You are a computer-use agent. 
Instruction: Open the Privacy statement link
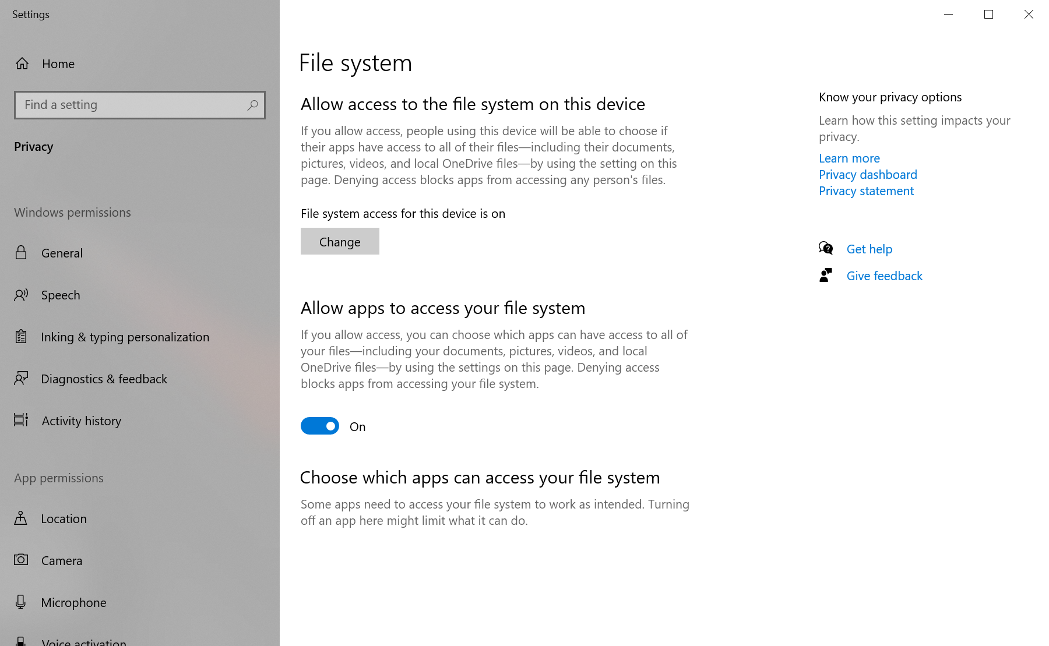click(x=866, y=190)
